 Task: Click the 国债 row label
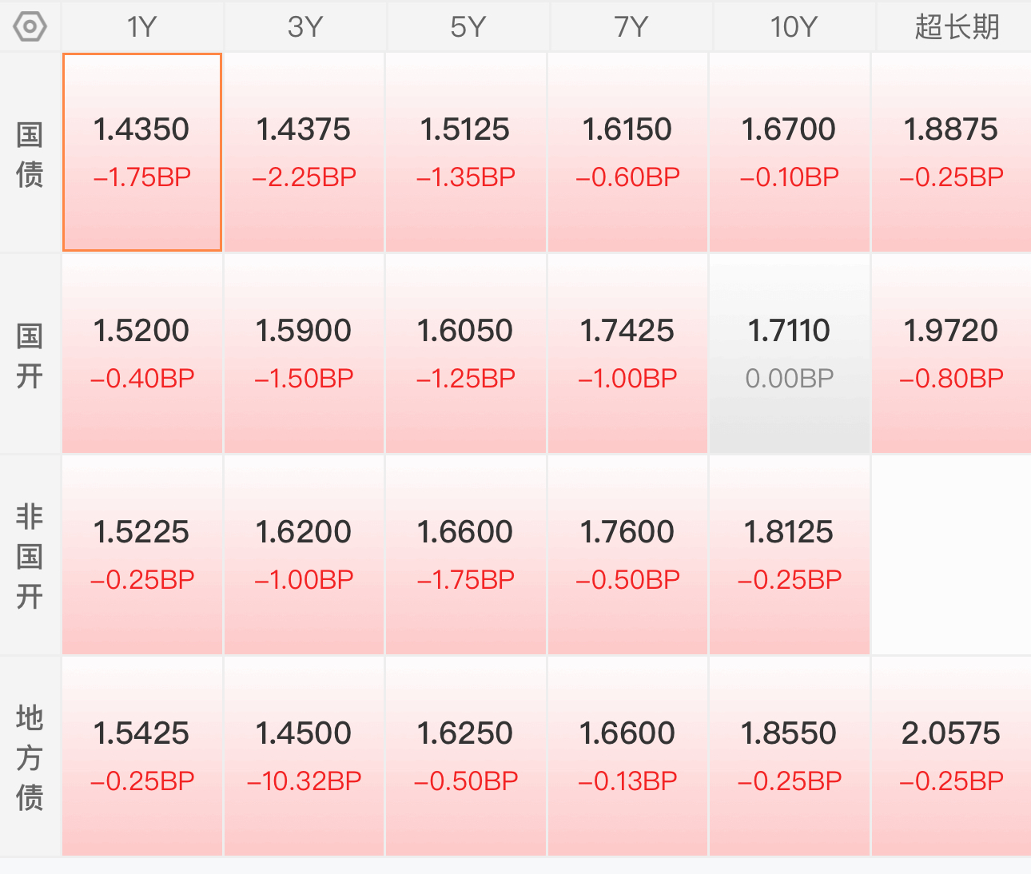30,153
